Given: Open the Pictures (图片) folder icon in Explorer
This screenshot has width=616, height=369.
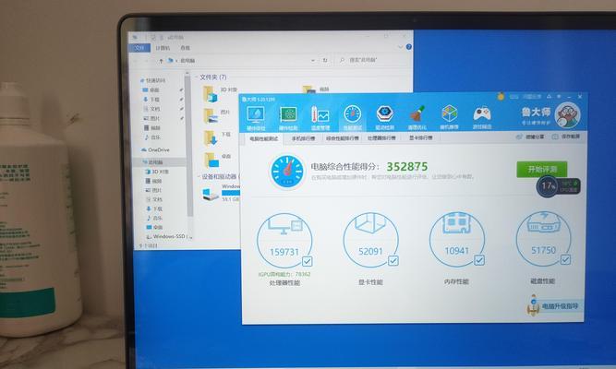Looking at the screenshot, I should point(211,116).
